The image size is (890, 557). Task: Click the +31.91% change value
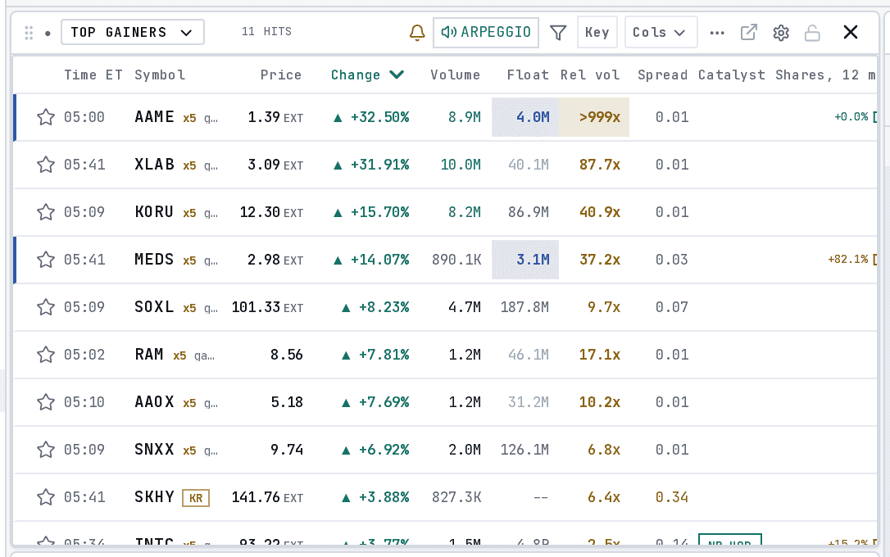[x=379, y=165]
